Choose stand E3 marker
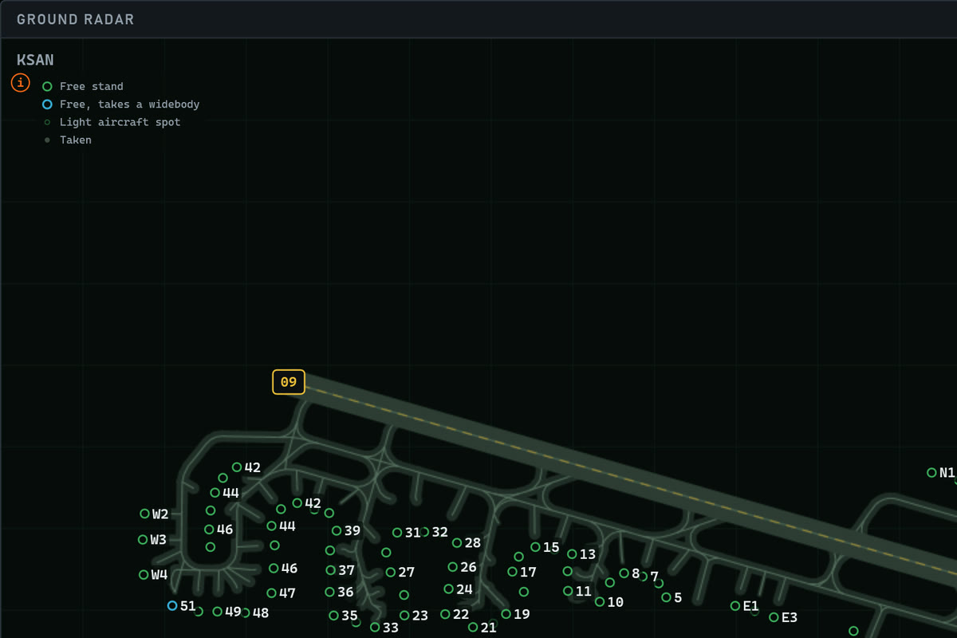Image resolution: width=957 pixels, height=638 pixels. click(x=774, y=617)
